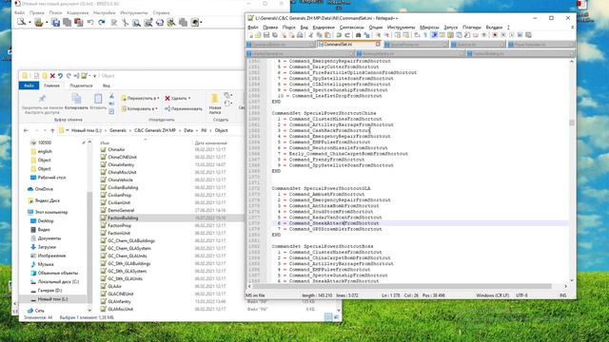
Task: Open the Поиск menu in Notepad++
Action: pos(288,28)
